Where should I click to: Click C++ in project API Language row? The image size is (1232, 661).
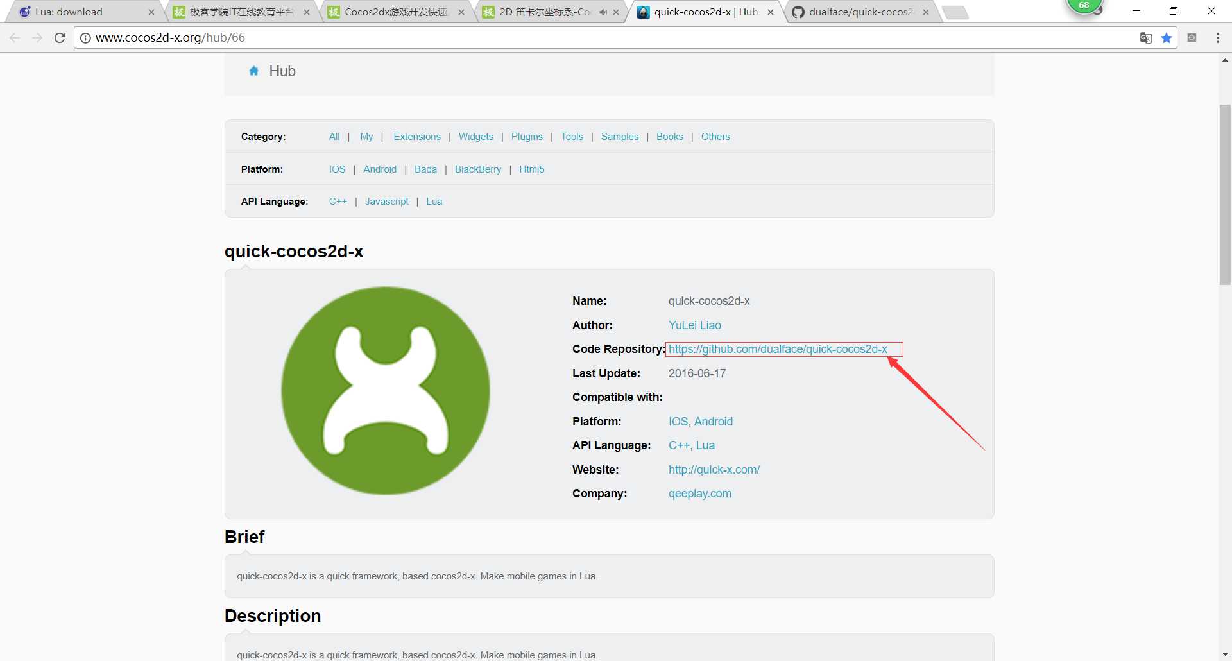point(679,445)
